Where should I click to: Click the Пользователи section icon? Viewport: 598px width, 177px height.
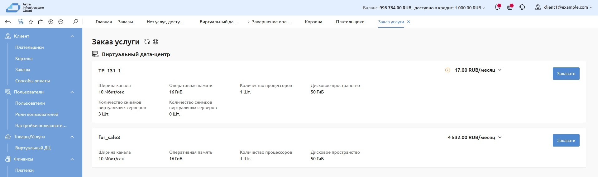coord(8,92)
